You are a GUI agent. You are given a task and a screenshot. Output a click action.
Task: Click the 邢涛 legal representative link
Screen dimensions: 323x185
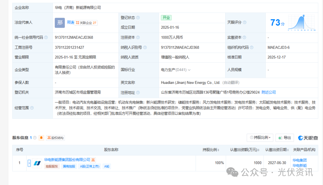[70, 22]
